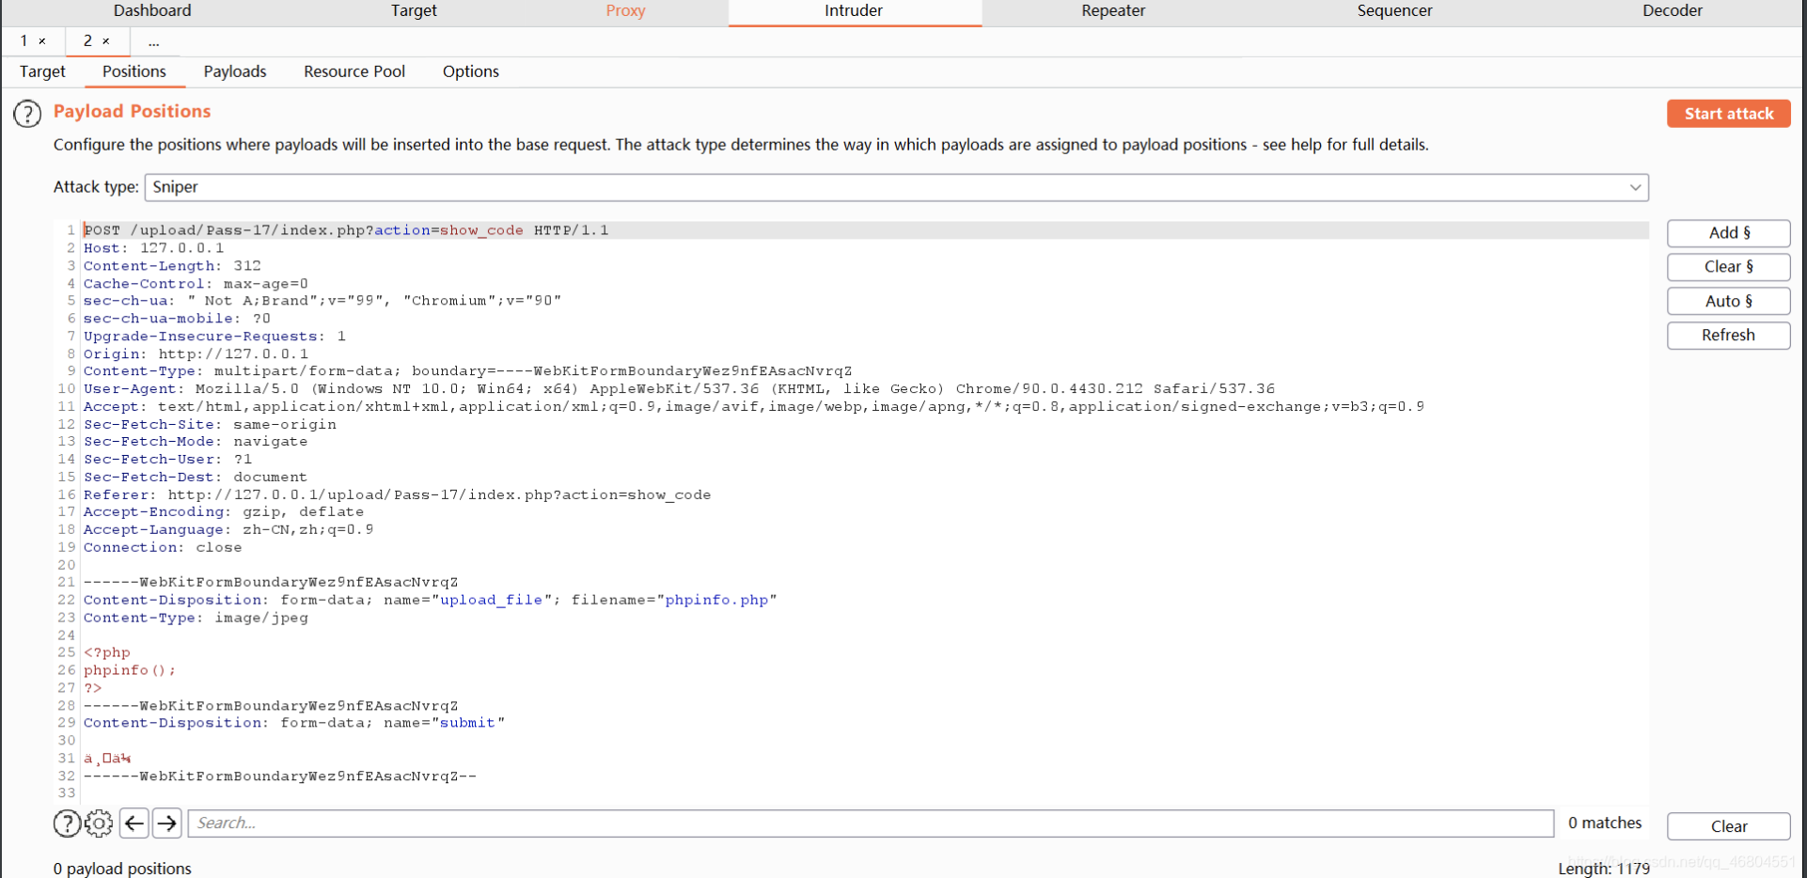Click the closing boundary line ending with --
1807x878 pixels.
click(x=280, y=776)
